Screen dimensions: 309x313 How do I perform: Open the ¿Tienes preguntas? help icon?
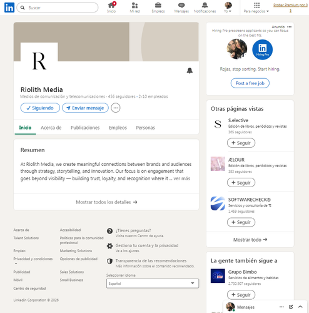coord(109,231)
